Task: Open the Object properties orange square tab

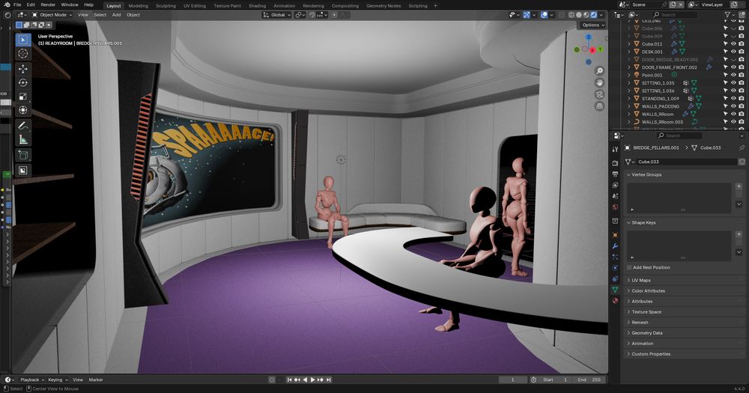Action: click(x=615, y=235)
